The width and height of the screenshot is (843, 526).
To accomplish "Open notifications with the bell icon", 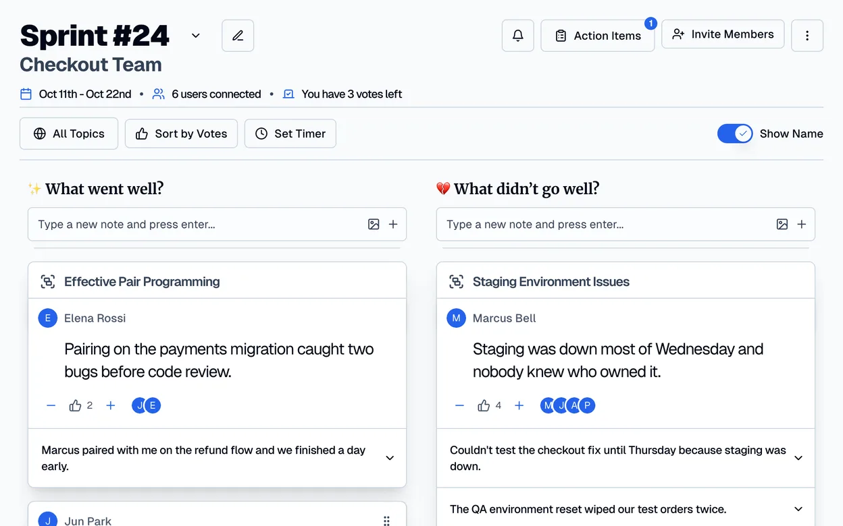I will tap(518, 36).
